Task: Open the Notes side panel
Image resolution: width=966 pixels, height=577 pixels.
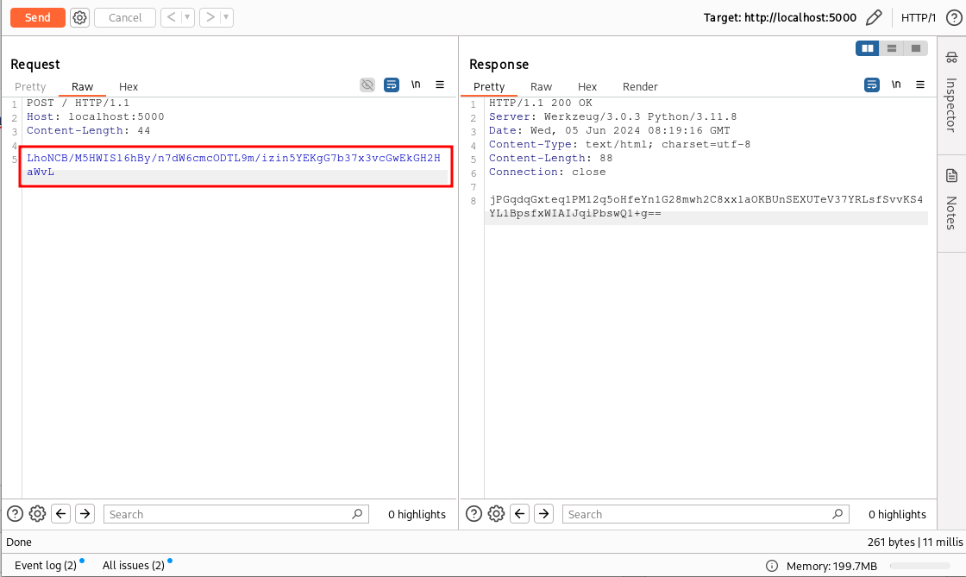Action: click(x=951, y=199)
